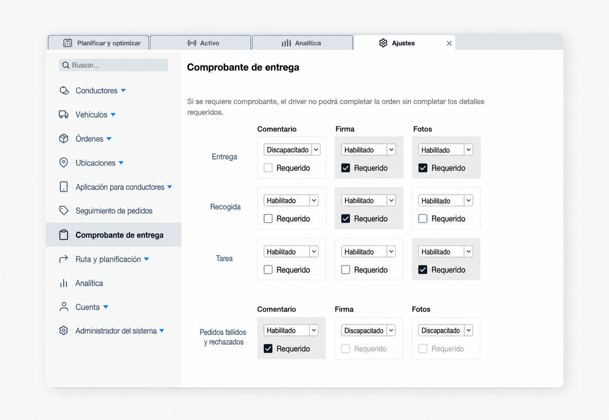This screenshot has height=420, width=609.
Task: Uncheck Requerido for Pedidos fallidos Comentario
Action: point(268,348)
